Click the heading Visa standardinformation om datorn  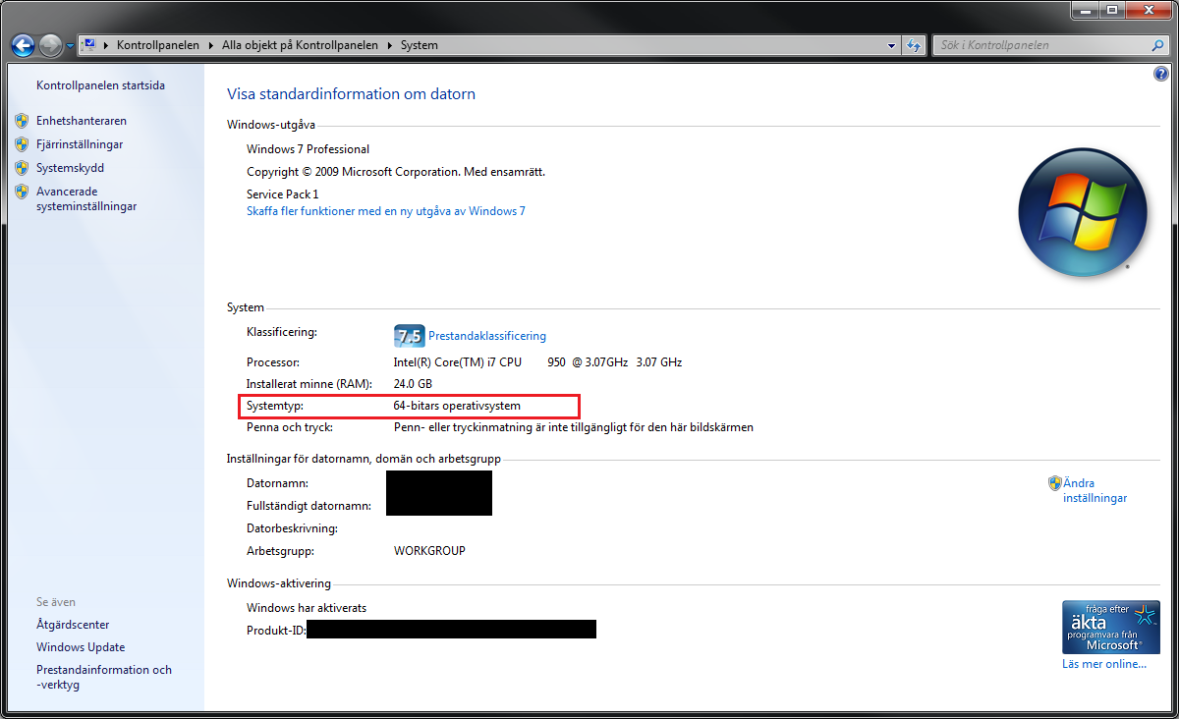pos(351,94)
